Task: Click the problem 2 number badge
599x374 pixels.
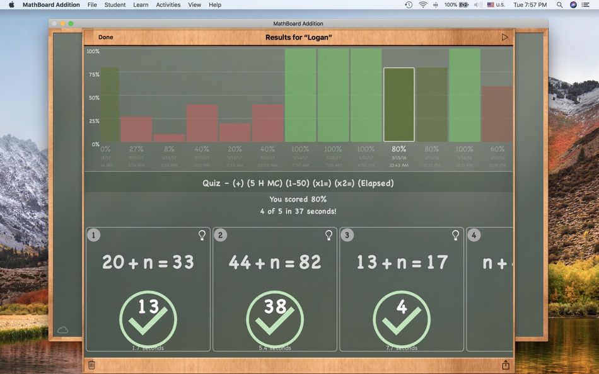Action: pyautogui.click(x=221, y=235)
